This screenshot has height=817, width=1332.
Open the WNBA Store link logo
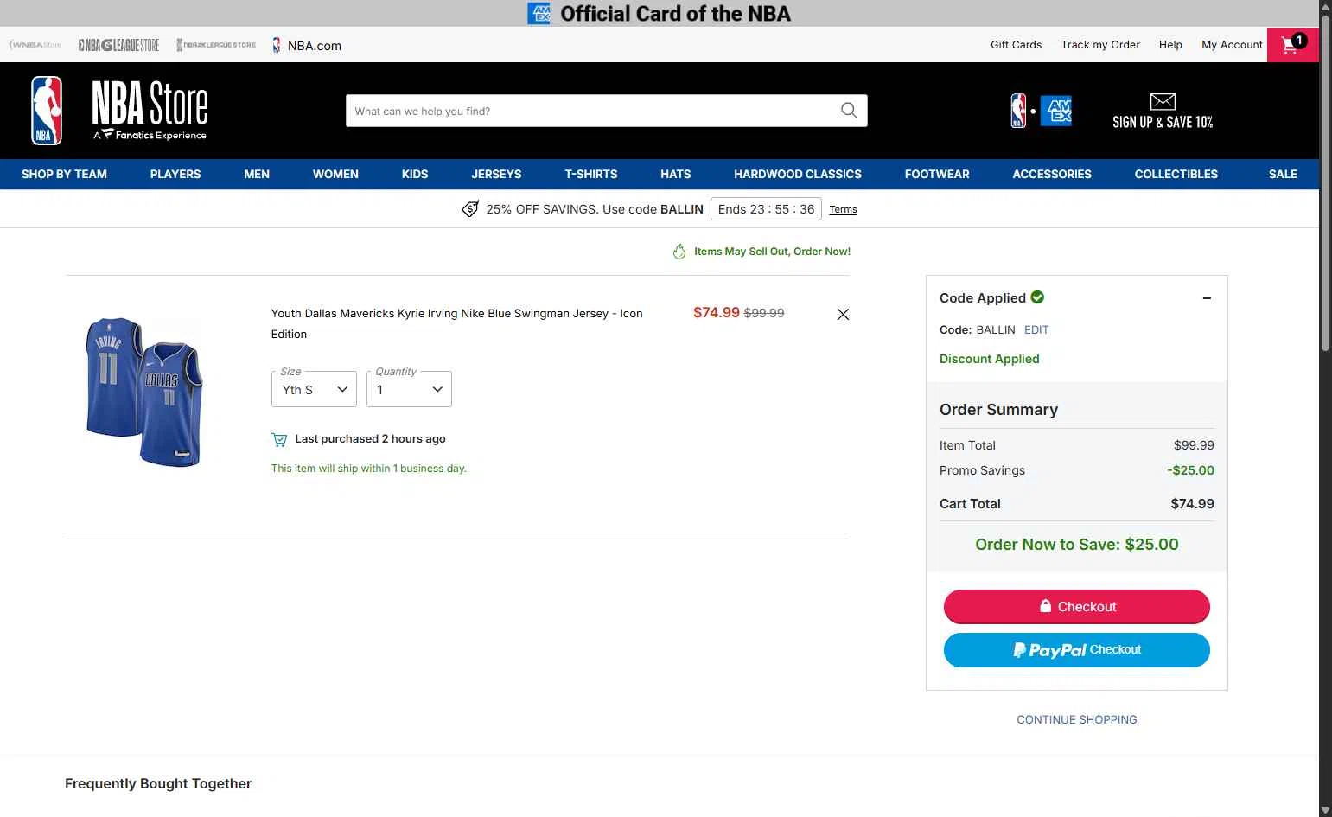click(x=35, y=45)
